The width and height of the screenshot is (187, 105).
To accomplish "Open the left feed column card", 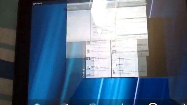I will (98, 59).
